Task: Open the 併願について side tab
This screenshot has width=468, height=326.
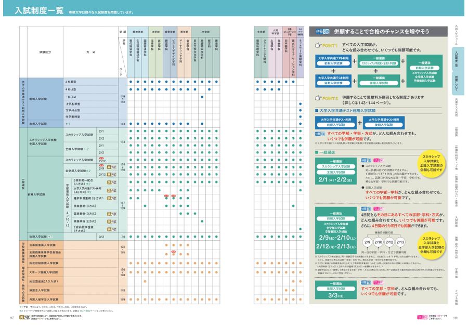Action: [457, 83]
